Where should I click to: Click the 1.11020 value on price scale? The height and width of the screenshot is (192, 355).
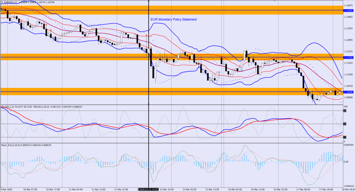[348, 74]
